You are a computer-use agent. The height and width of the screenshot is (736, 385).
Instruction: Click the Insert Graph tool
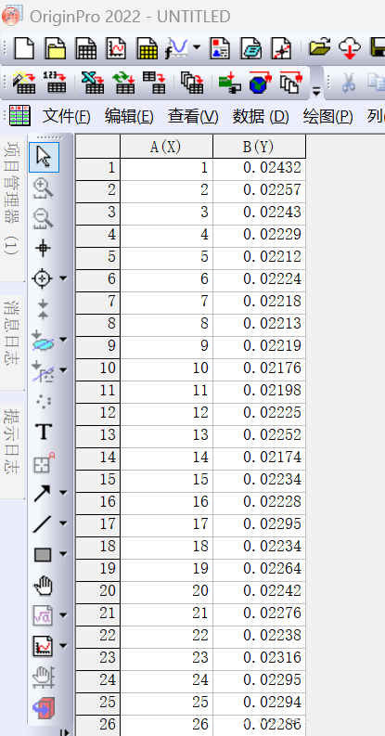[x=43, y=647]
